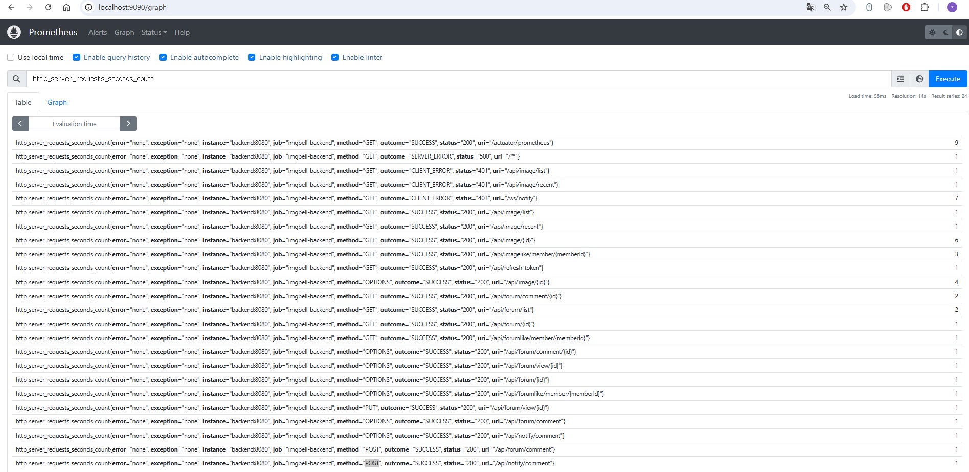Switch to light theme sun icon
Screen dimensions: 969x472
point(932,32)
